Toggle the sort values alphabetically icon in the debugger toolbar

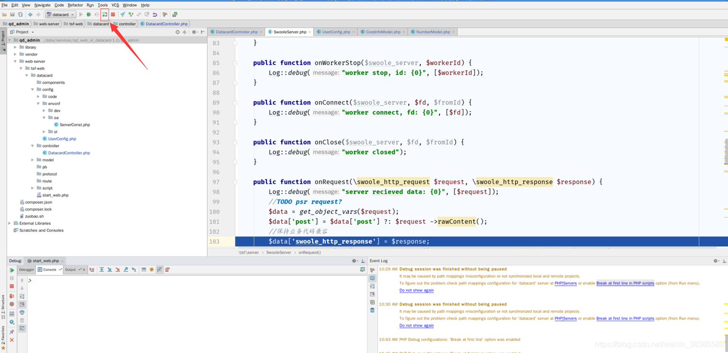[160, 270]
